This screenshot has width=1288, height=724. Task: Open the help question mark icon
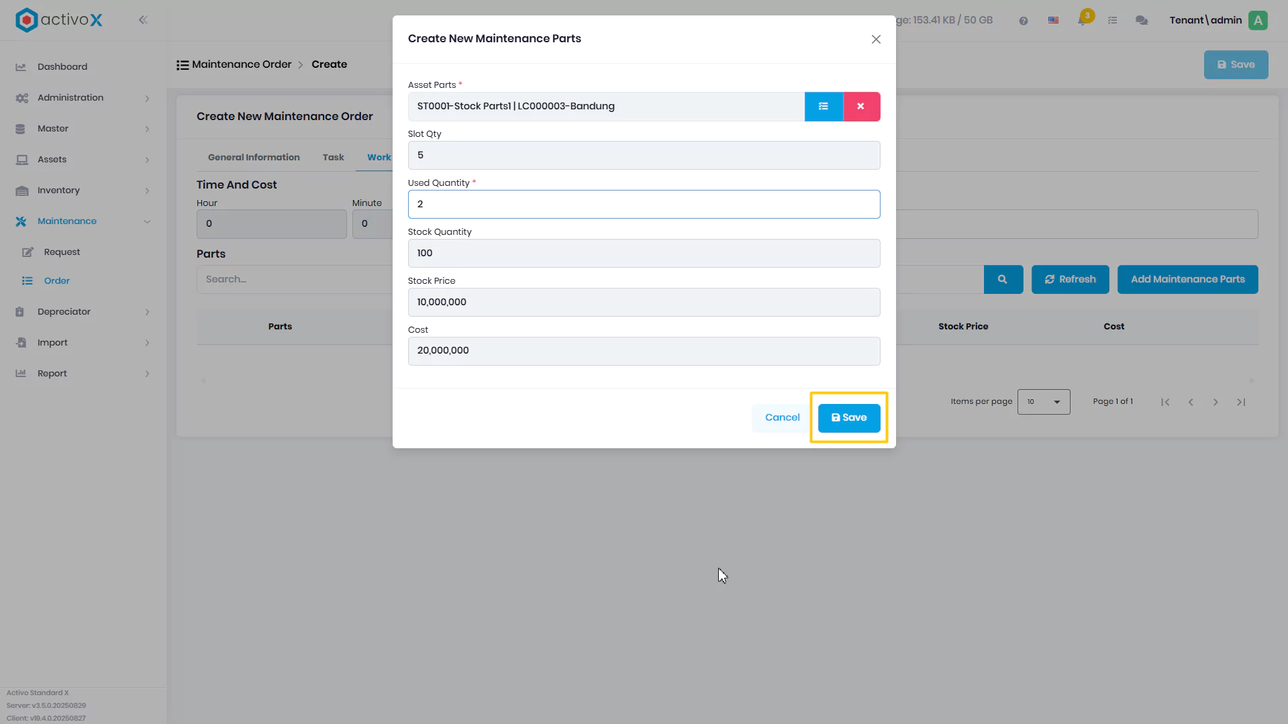[x=1023, y=21]
